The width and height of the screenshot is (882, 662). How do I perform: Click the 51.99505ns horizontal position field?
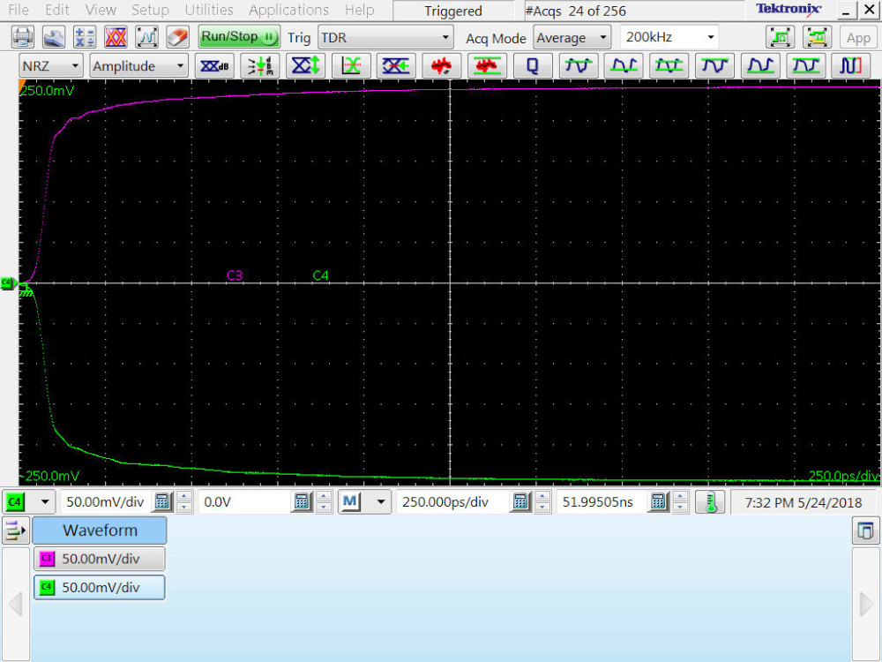click(600, 501)
